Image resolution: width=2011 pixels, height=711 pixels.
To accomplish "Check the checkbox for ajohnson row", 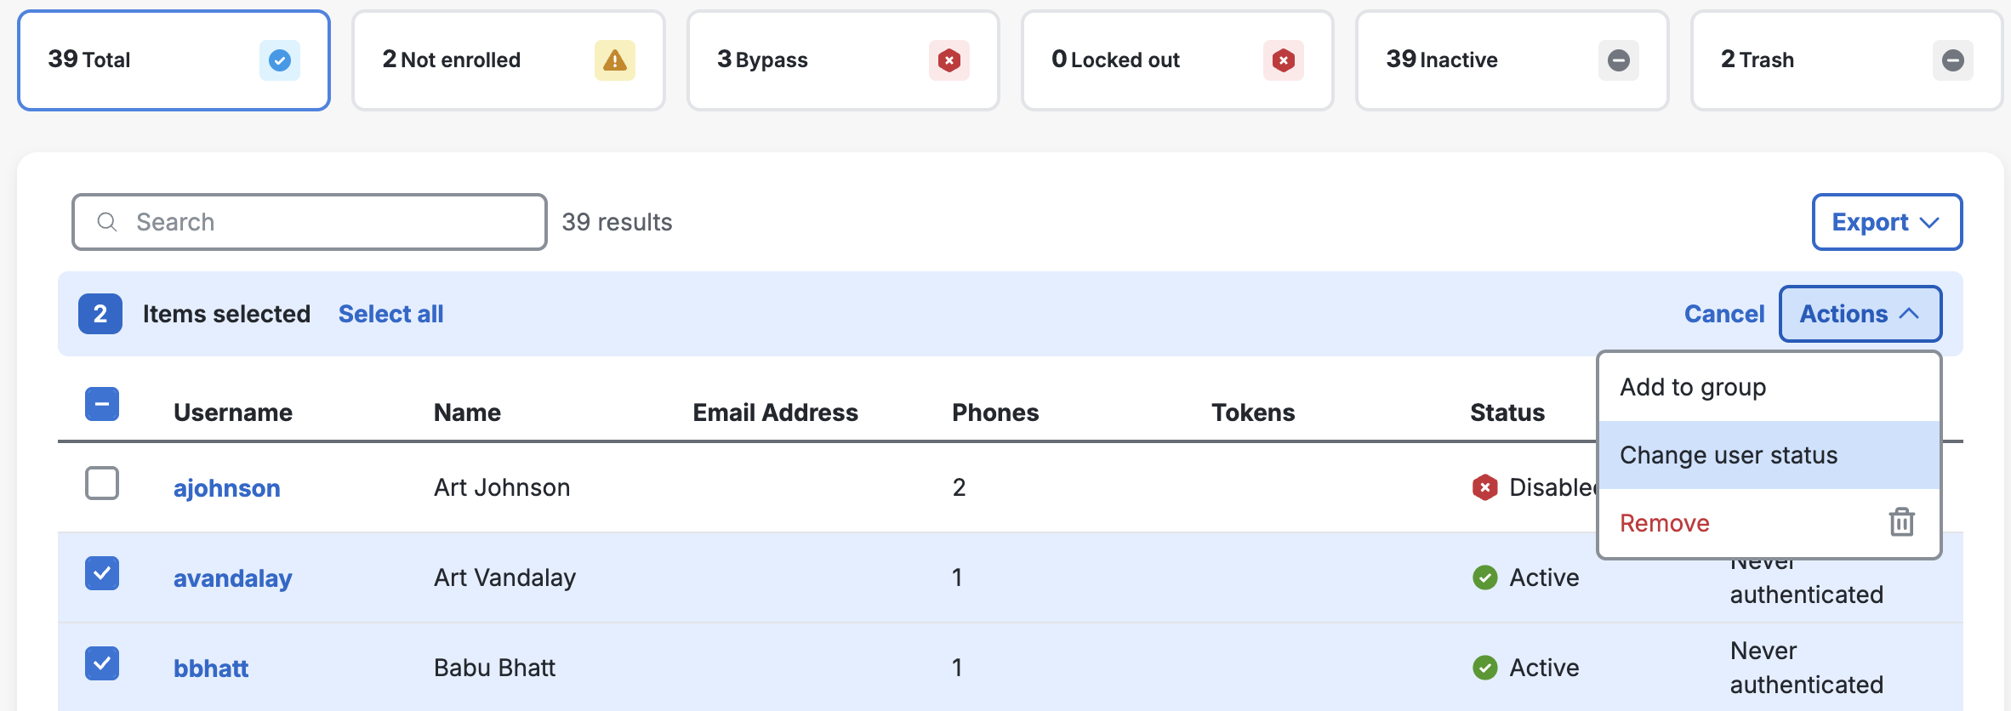I will click(101, 483).
